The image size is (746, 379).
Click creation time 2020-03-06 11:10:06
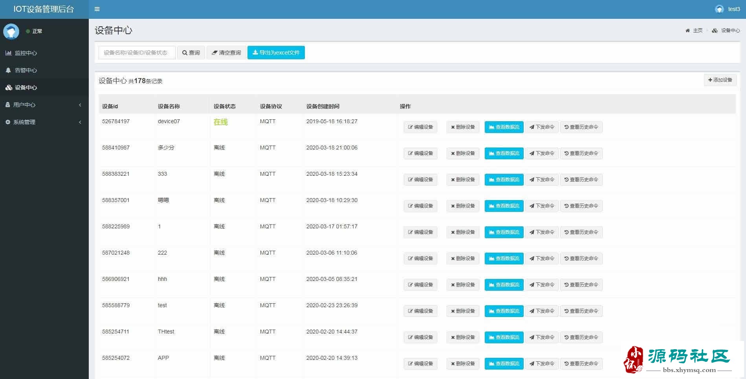click(332, 253)
